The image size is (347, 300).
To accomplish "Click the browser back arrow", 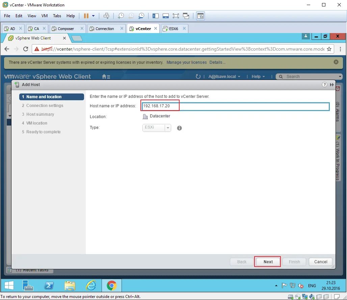I will point(7,49).
